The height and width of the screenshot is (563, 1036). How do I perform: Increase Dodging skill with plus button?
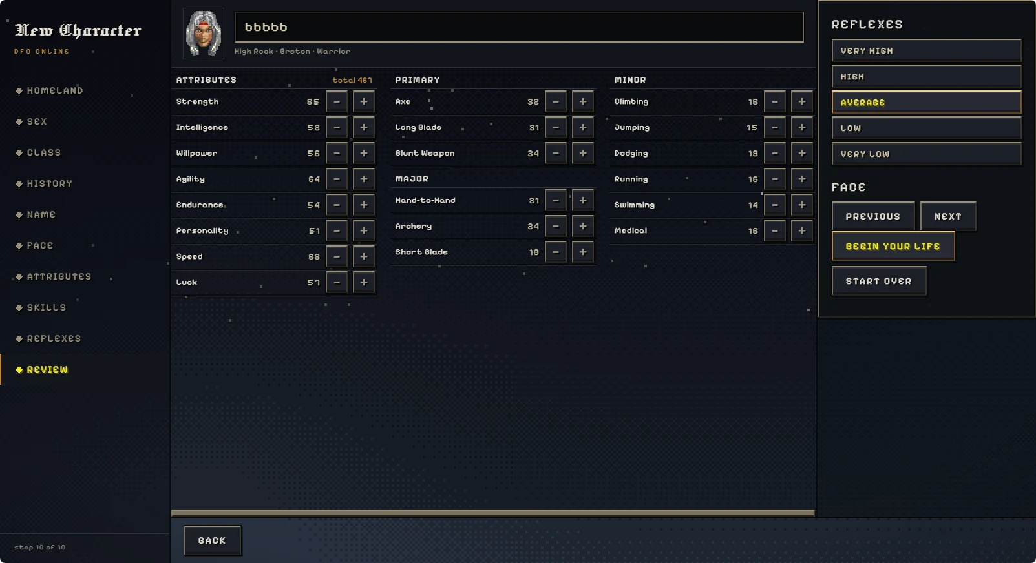pos(802,153)
